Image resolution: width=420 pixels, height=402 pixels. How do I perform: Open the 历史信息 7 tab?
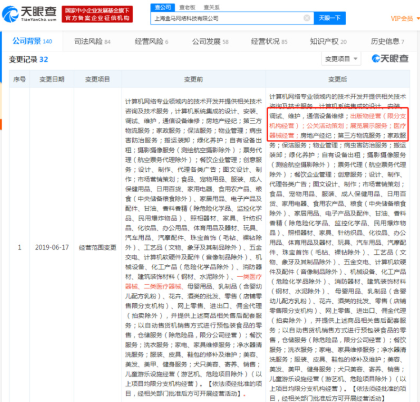click(x=387, y=42)
